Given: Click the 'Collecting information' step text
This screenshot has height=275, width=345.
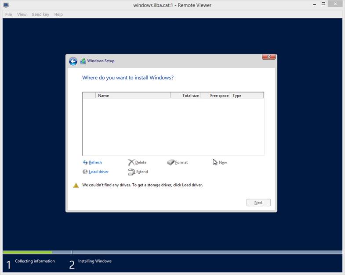Looking at the screenshot, I should tap(35, 261).
